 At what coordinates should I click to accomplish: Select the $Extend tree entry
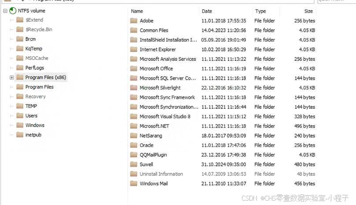point(34,20)
